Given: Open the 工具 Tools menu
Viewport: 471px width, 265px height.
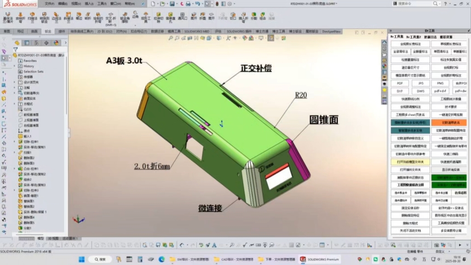Looking at the screenshot, I should (x=102, y=4).
